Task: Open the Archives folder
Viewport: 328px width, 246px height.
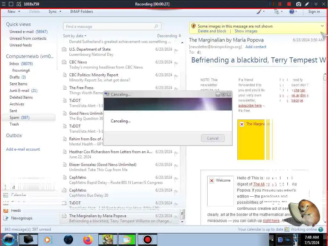Action: (x=17, y=104)
